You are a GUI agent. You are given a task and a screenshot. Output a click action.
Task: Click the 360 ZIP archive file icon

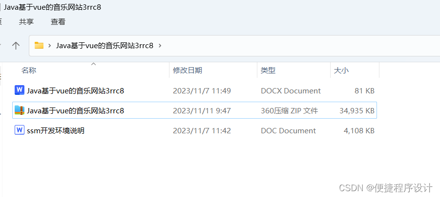20,110
